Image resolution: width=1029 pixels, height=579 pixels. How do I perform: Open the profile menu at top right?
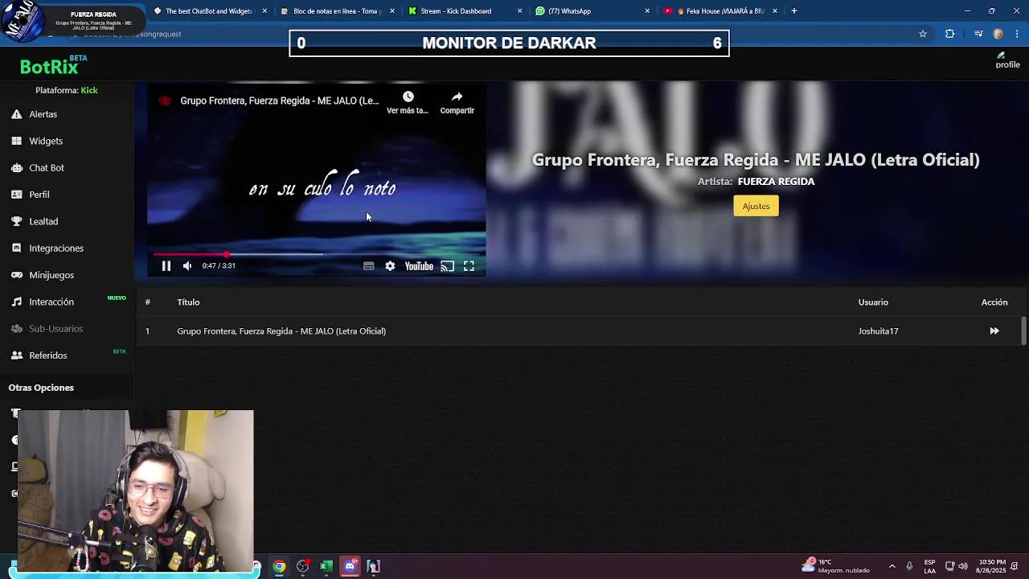[x=1007, y=61]
